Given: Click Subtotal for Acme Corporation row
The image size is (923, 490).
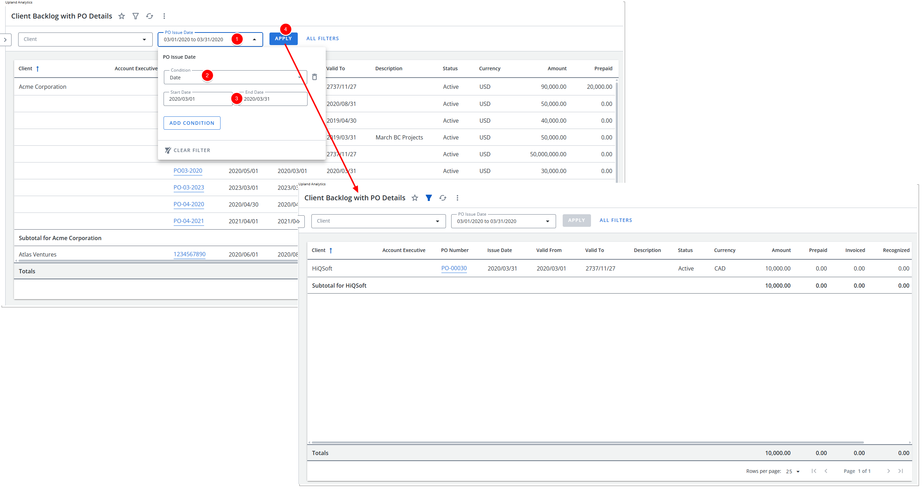Looking at the screenshot, I should tap(156, 238).
